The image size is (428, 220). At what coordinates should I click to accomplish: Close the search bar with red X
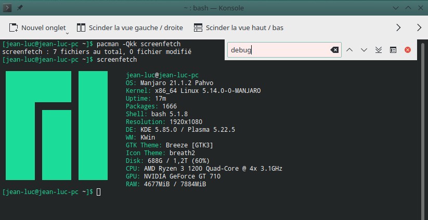click(408, 50)
